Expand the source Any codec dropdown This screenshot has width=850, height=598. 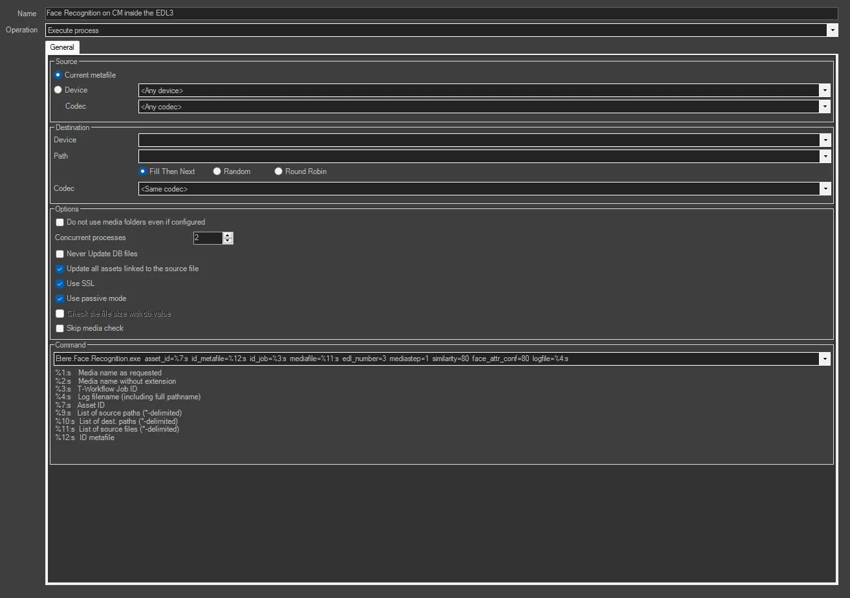pyautogui.click(x=825, y=107)
